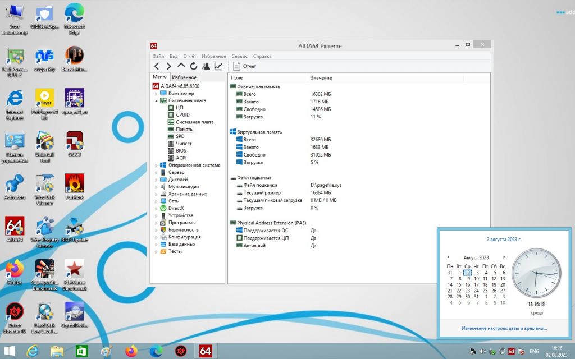Image resolution: width=575 pixels, height=359 pixels.
Task: Go to the next month in the calendar
Action: point(504,257)
